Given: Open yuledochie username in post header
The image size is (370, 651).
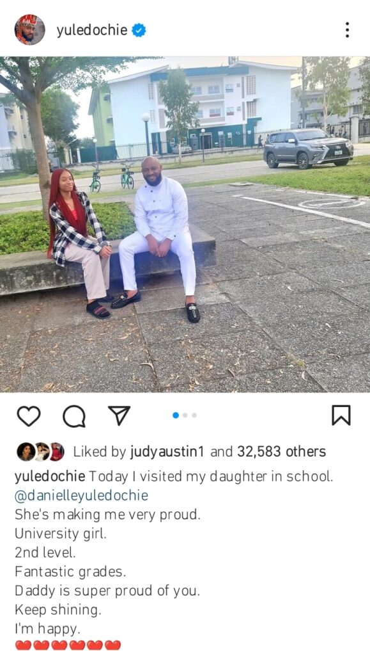Looking at the screenshot, I should click(92, 31).
